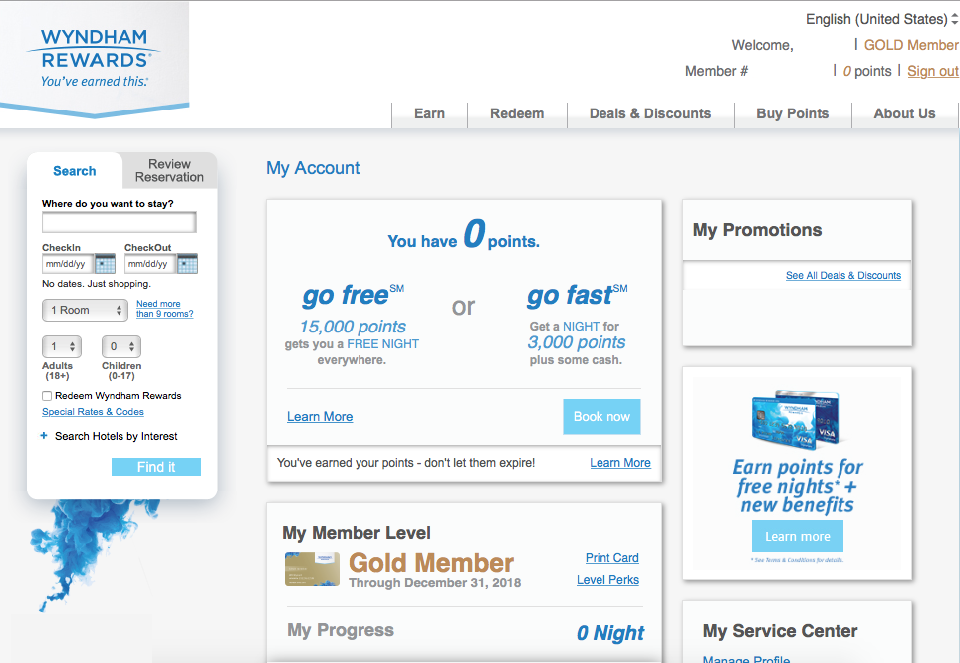Click the Print Card link
Image resolution: width=960 pixels, height=663 pixels.
click(x=612, y=558)
